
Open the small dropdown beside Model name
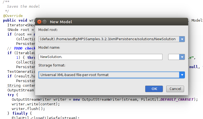tap(182, 57)
